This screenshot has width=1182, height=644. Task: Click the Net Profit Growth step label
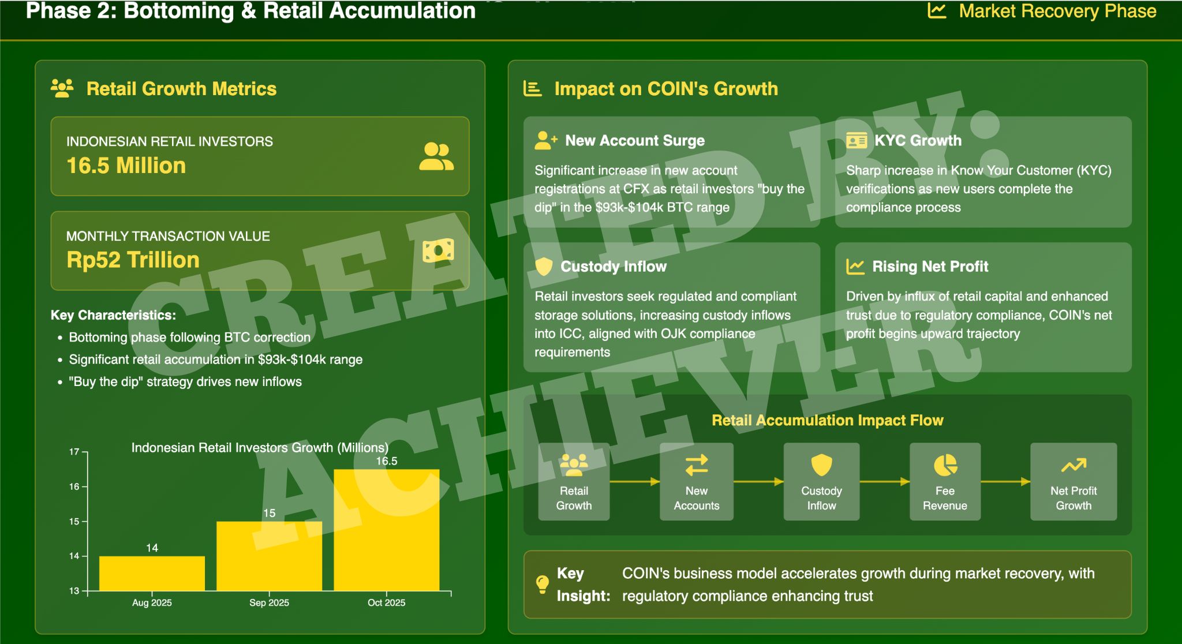[1073, 498]
